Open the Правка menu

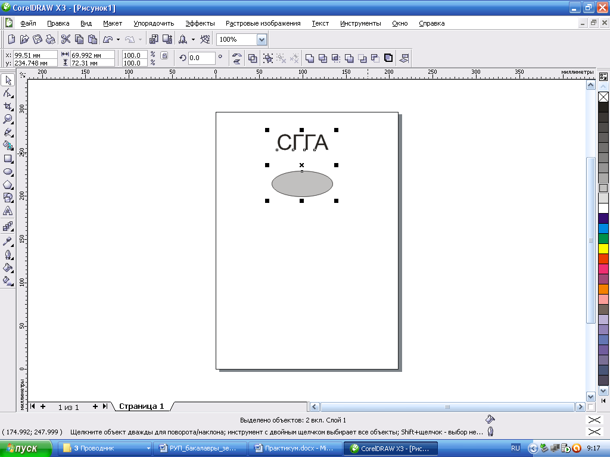[x=58, y=23]
